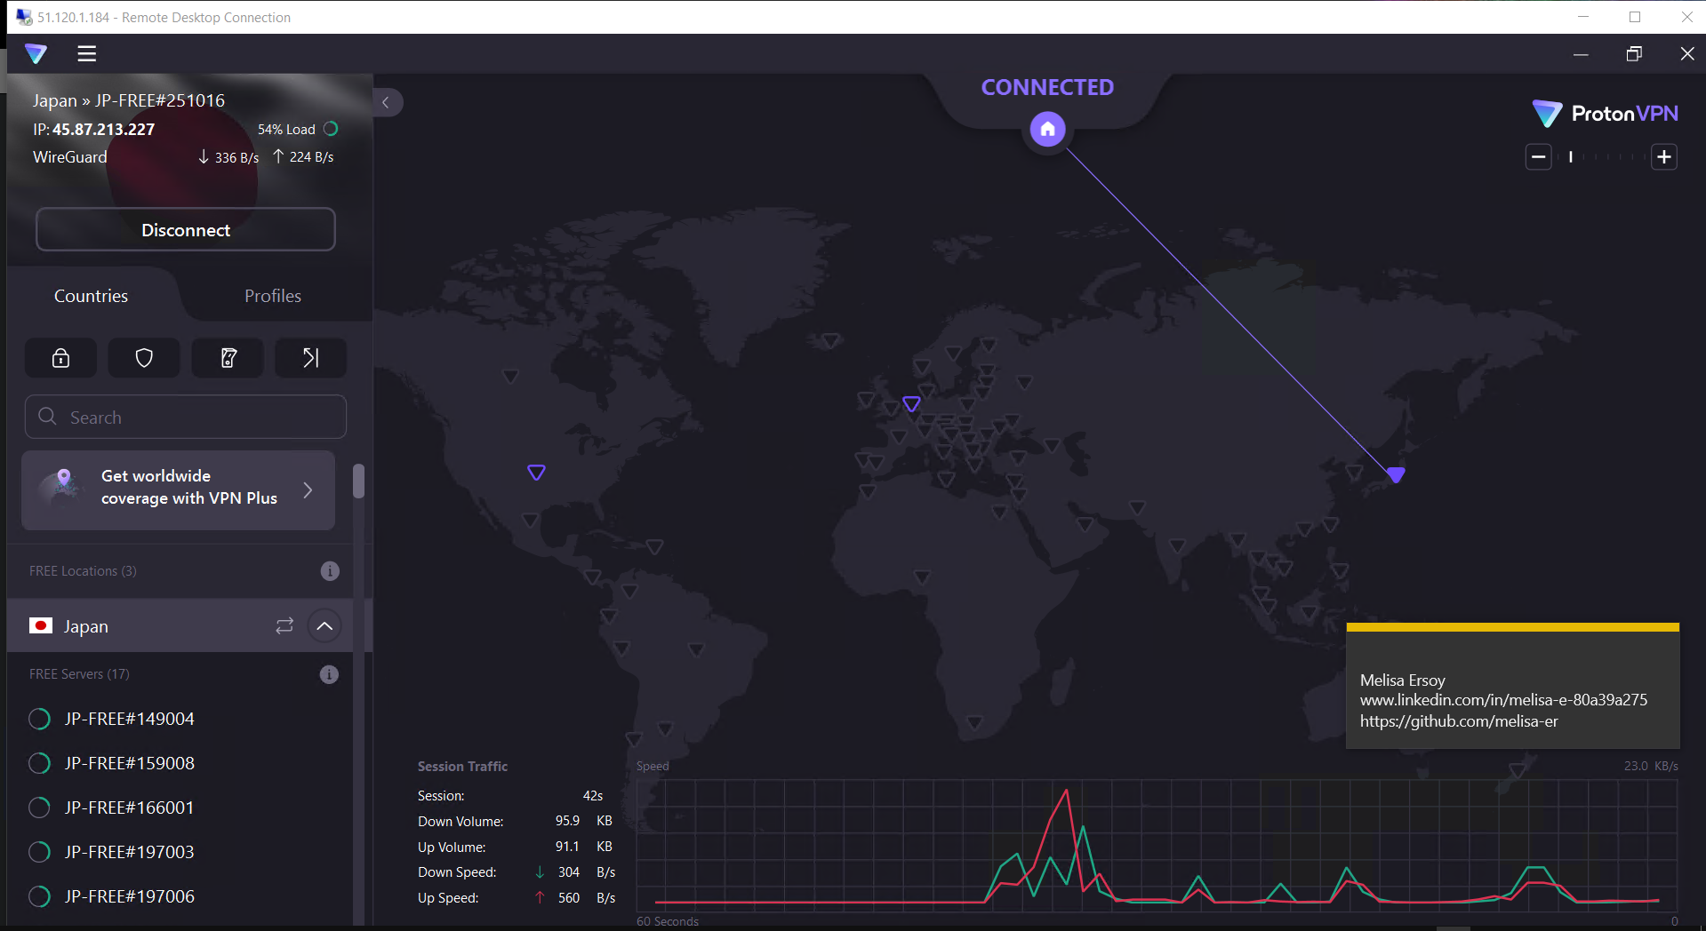This screenshot has height=931, width=1706.
Task: Open info for FREE Locations
Action: (330, 571)
